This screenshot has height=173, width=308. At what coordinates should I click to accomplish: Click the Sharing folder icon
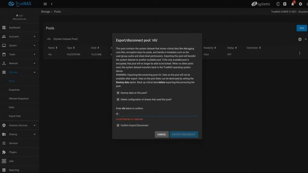tap(4, 134)
